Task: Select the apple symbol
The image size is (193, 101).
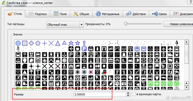Action: (x=58, y=84)
